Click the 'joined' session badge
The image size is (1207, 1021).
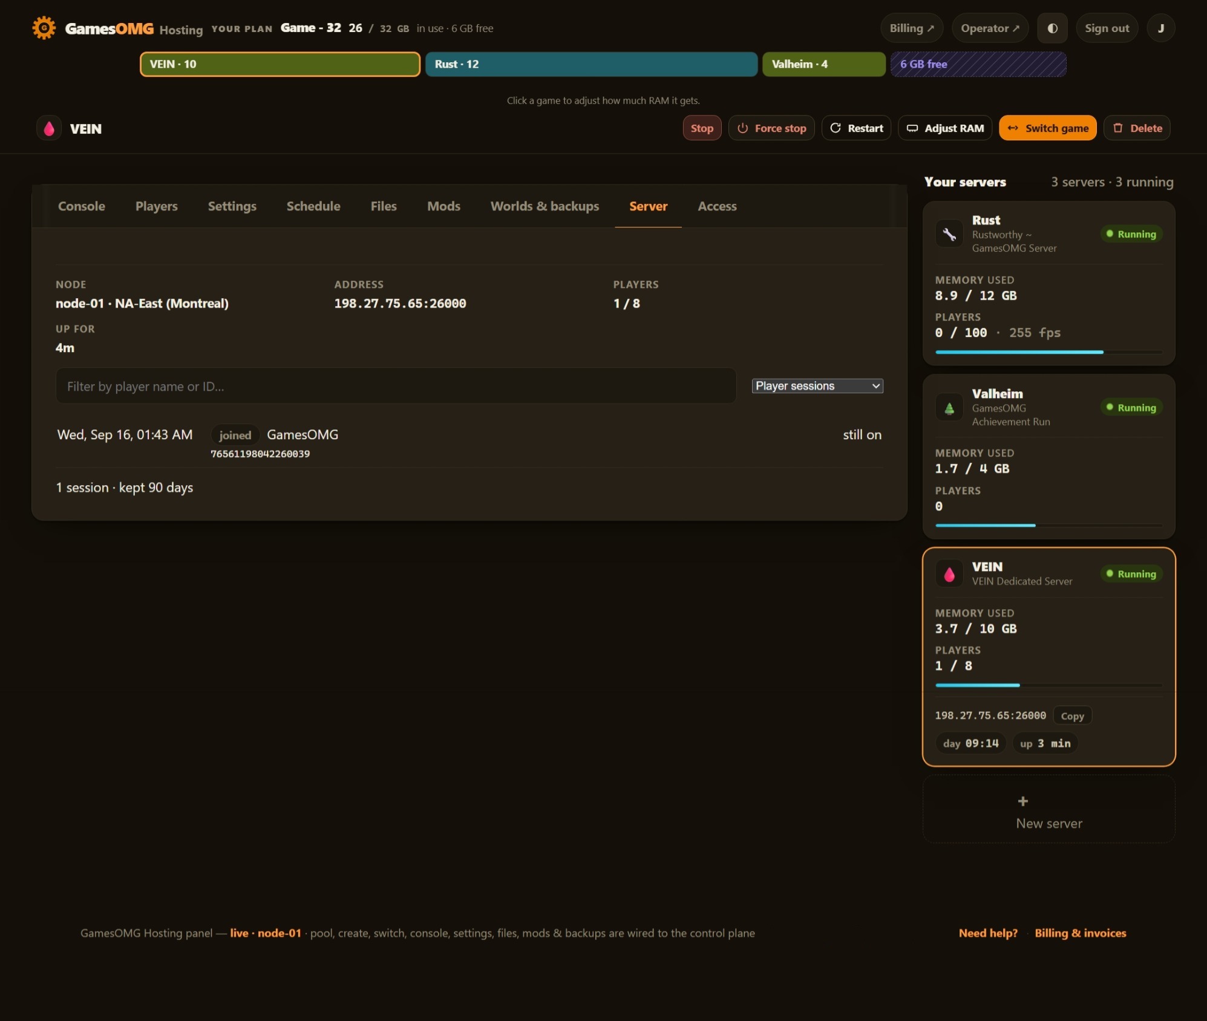(x=235, y=435)
